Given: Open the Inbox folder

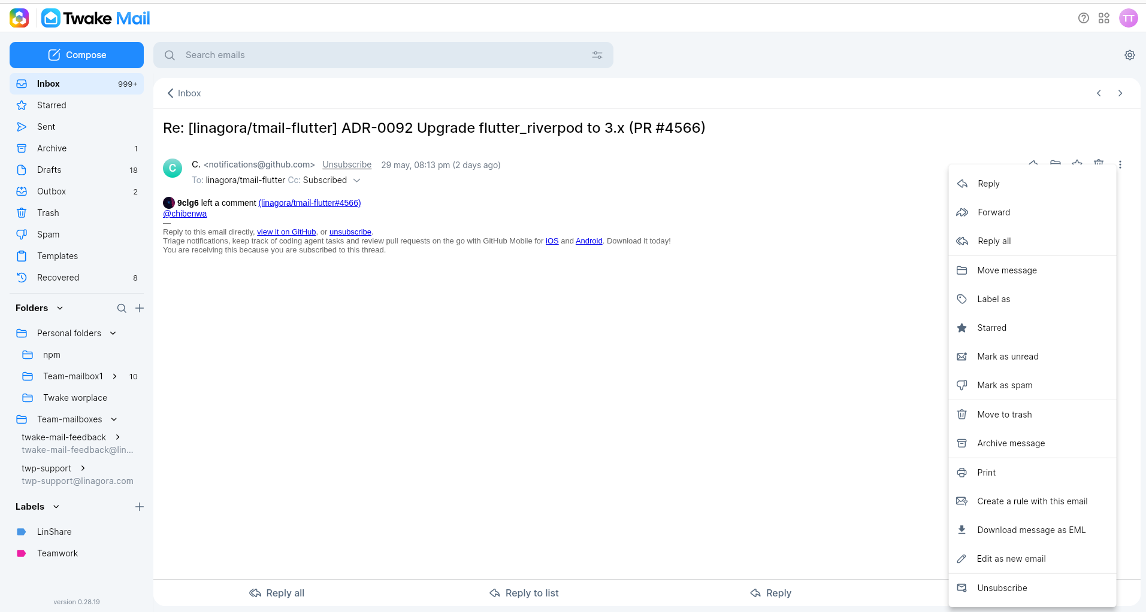Looking at the screenshot, I should point(77,84).
